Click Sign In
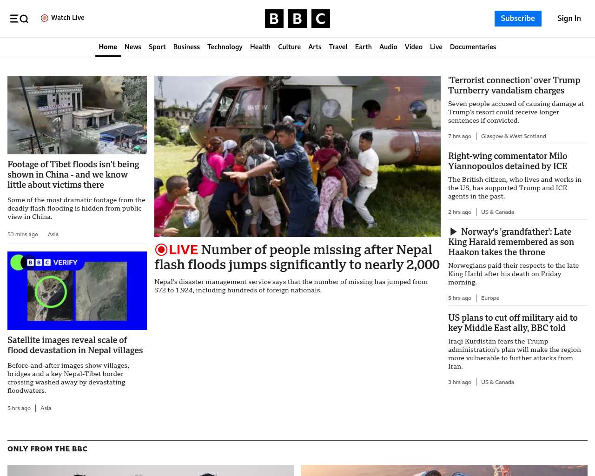The width and height of the screenshot is (595, 476). tap(569, 19)
